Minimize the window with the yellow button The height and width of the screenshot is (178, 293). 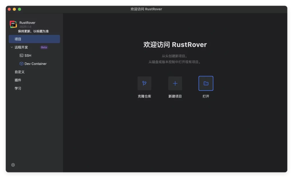tap(14, 9)
